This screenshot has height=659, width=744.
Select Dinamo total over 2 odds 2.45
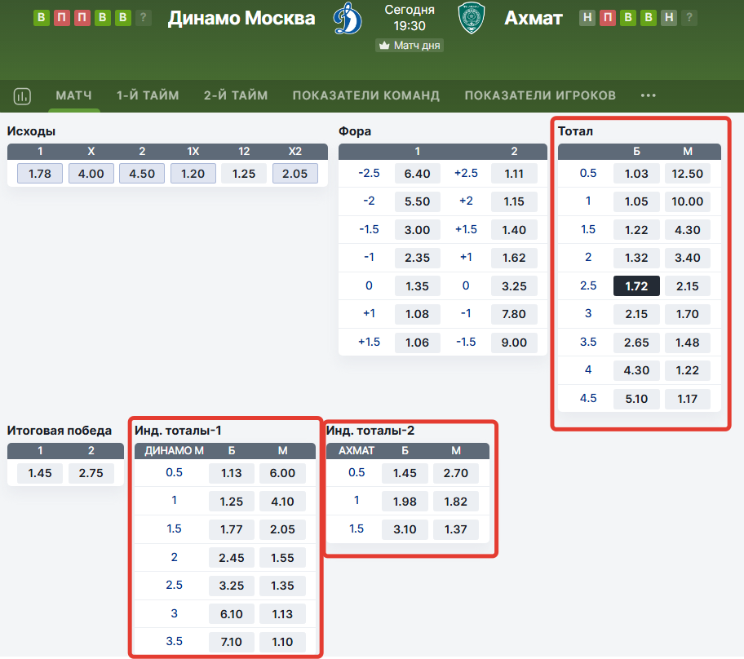232,558
